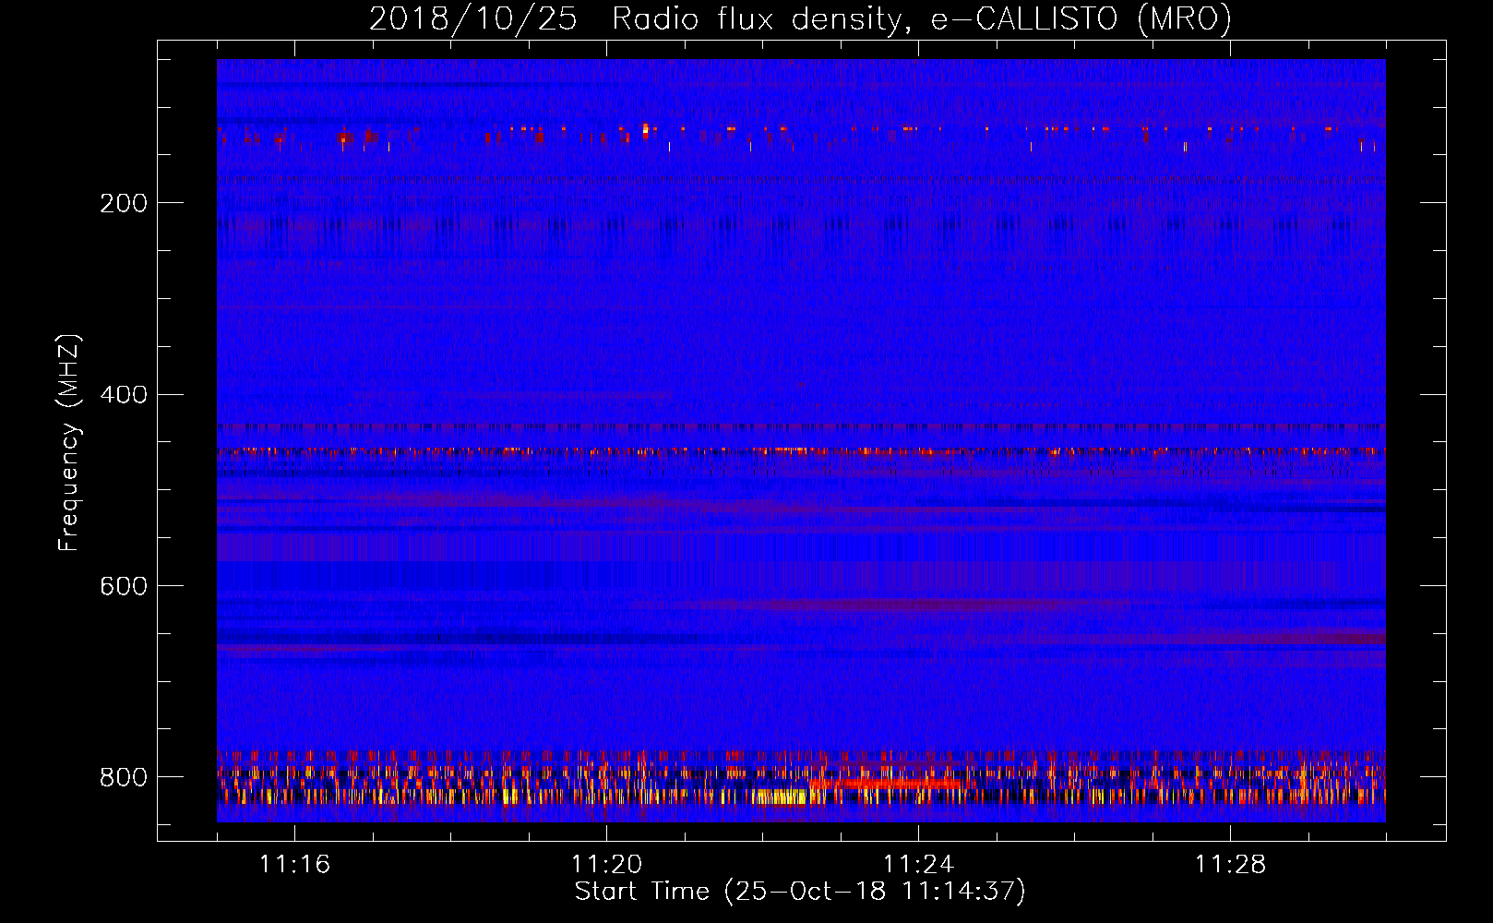Click the 11:28 time tick label
This screenshot has height=923, width=1493.
click(x=1230, y=865)
